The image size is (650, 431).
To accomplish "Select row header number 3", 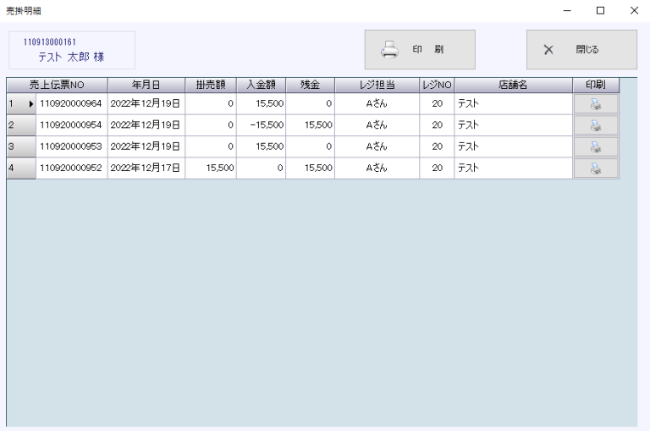I will (21, 146).
